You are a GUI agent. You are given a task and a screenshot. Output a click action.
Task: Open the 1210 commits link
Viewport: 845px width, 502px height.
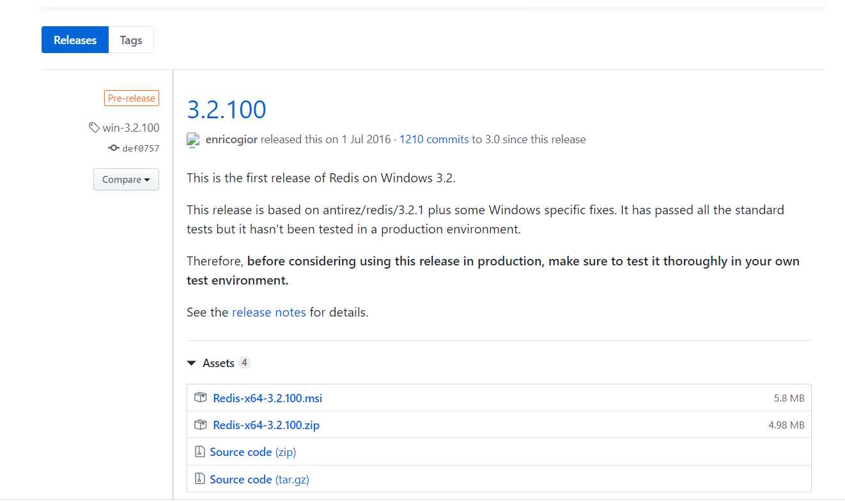[434, 139]
